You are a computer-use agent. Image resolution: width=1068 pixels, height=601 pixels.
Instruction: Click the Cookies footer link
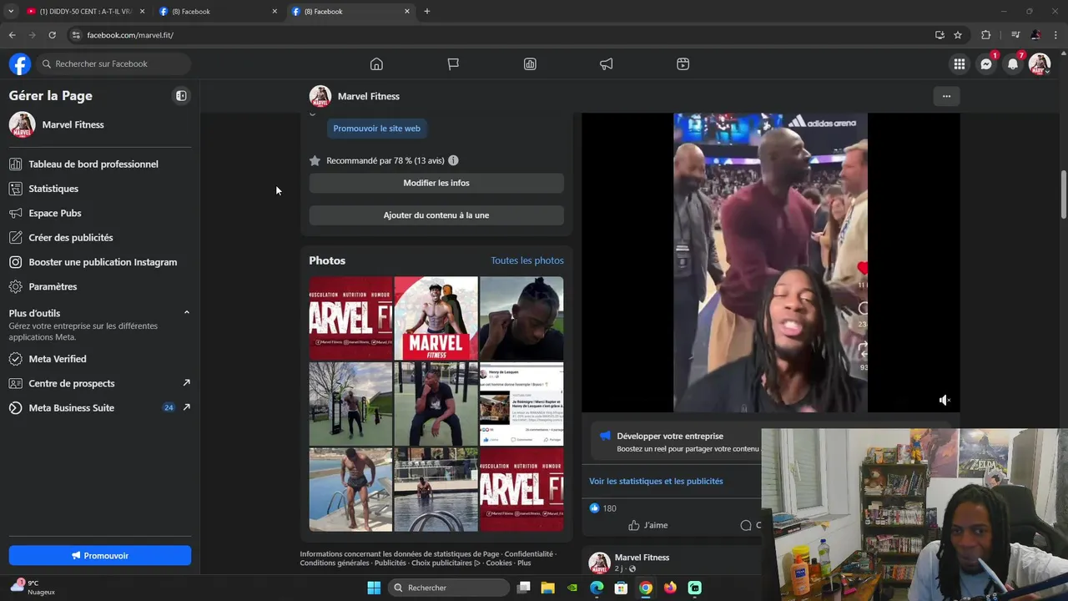tap(499, 563)
